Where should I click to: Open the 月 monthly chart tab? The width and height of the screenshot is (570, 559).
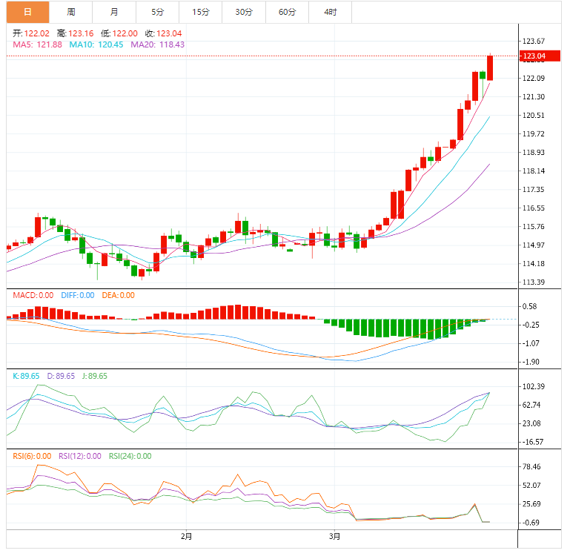coord(113,12)
